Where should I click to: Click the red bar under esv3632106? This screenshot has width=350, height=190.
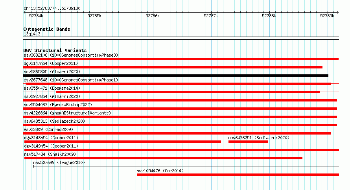point(181,59)
